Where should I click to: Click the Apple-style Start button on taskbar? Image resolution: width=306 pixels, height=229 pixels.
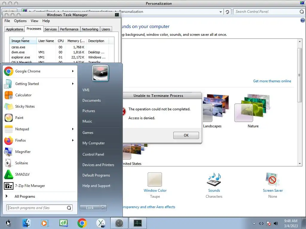(x=8, y=223)
